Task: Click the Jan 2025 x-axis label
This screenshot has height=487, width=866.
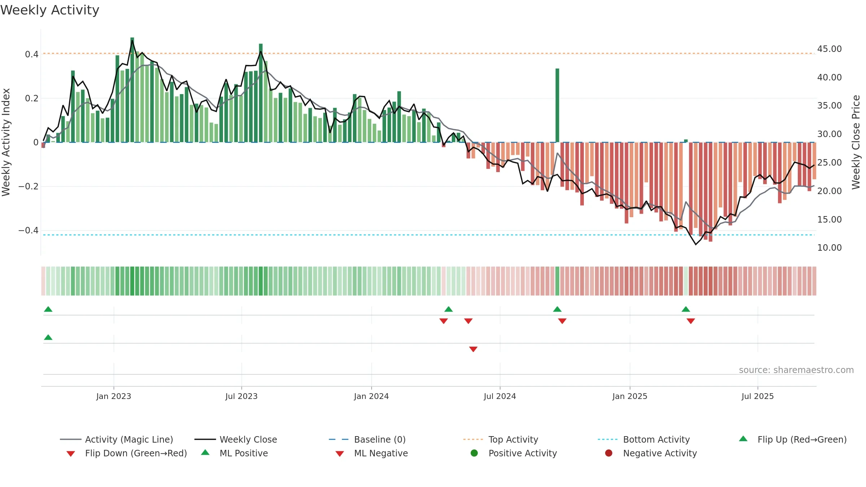Action: click(x=630, y=396)
